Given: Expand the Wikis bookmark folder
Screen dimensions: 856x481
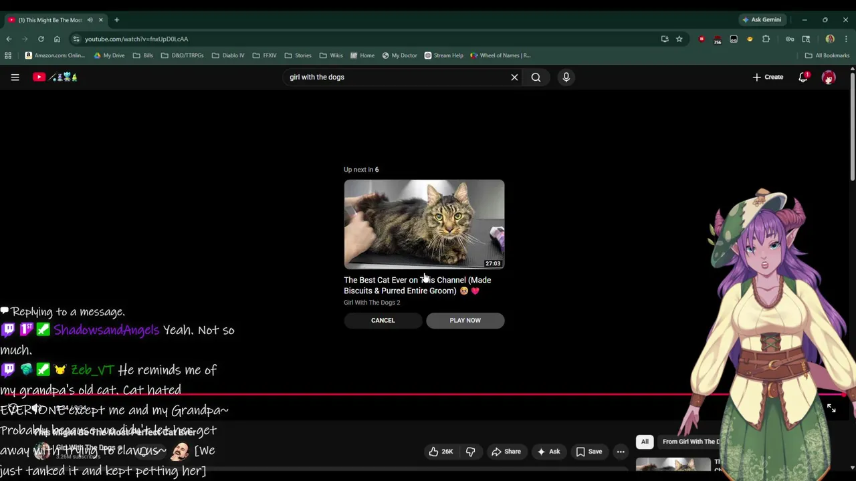Looking at the screenshot, I should (331, 55).
